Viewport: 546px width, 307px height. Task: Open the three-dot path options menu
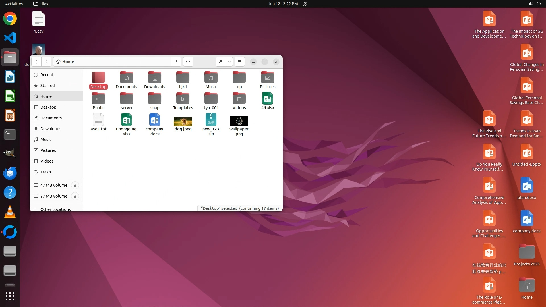[176, 62]
